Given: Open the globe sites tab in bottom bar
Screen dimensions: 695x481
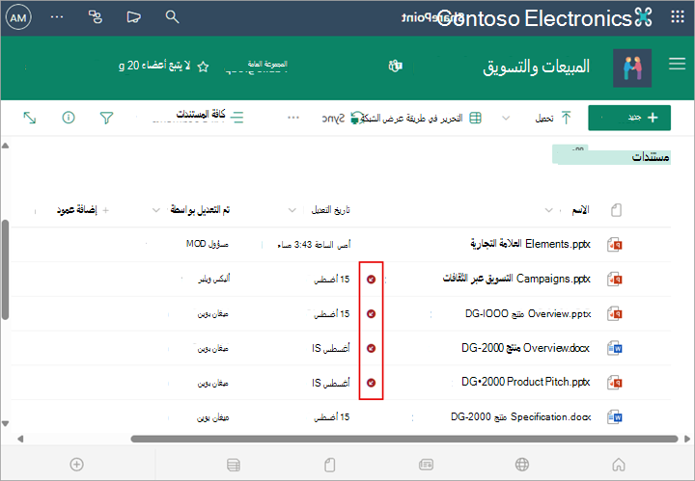Looking at the screenshot, I should [x=522, y=465].
